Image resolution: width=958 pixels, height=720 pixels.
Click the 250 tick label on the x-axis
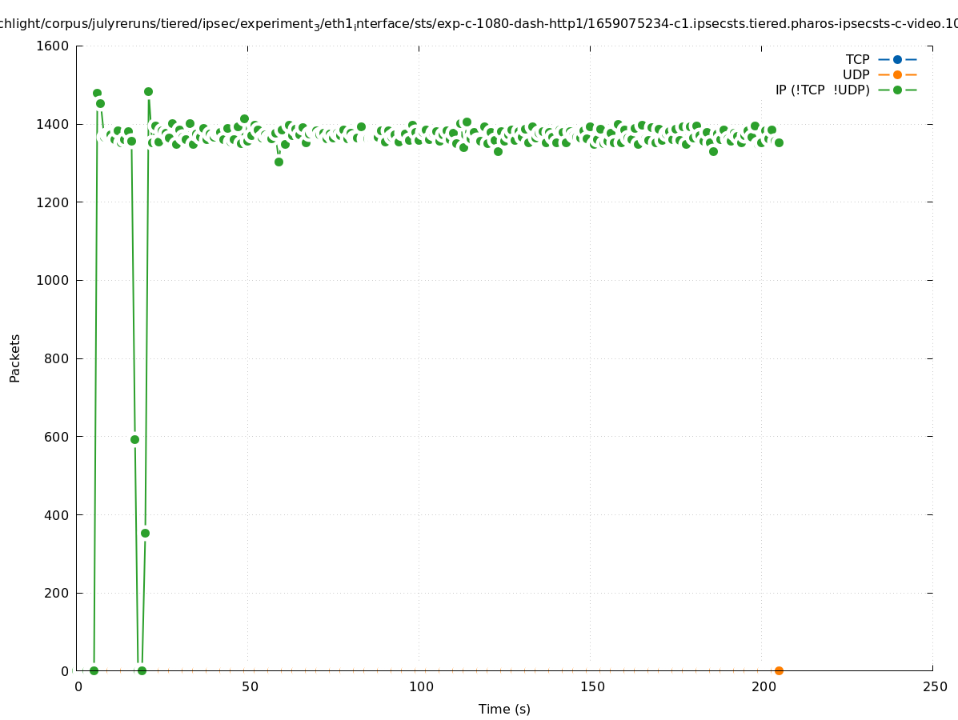coord(933,686)
